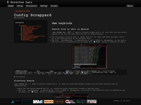Open the Directory search screenshot thumbnail
141x105 pixels.
click(70, 96)
